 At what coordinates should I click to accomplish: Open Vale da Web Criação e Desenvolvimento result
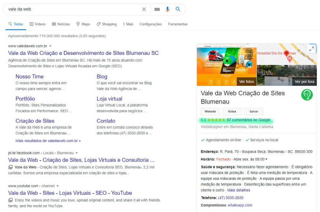coord(83,53)
